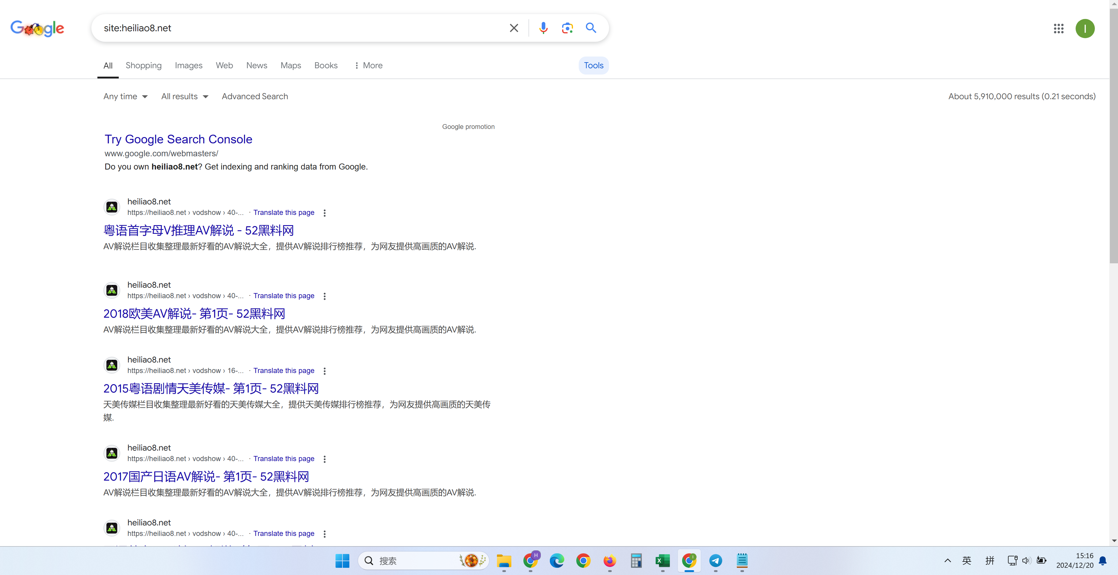Open three-dot menu for 2018欧美AV解说 result
The image size is (1118, 575).
pyautogui.click(x=325, y=296)
